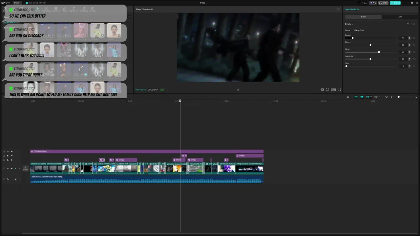
Task: Hide the main video track
Action: (x=11, y=168)
